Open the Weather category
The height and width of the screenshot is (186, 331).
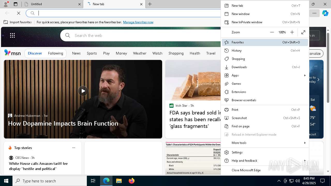[140, 53]
